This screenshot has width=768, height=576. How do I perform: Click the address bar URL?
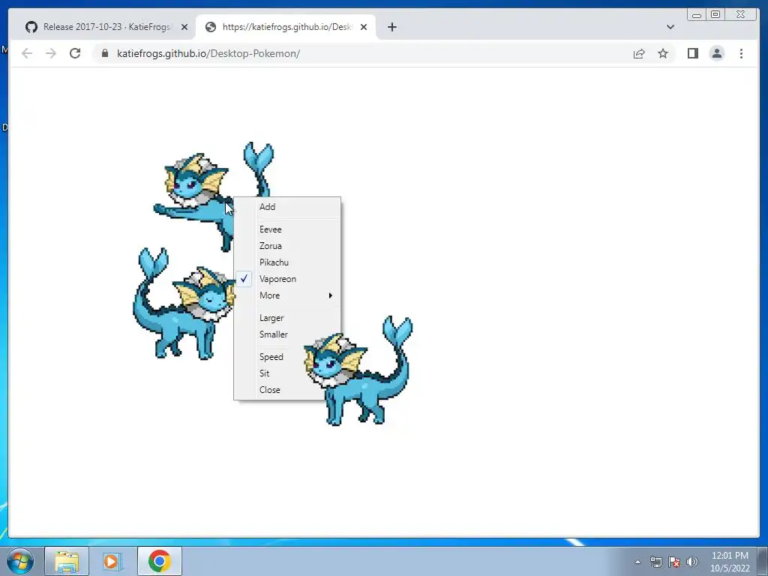click(x=208, y=53)
